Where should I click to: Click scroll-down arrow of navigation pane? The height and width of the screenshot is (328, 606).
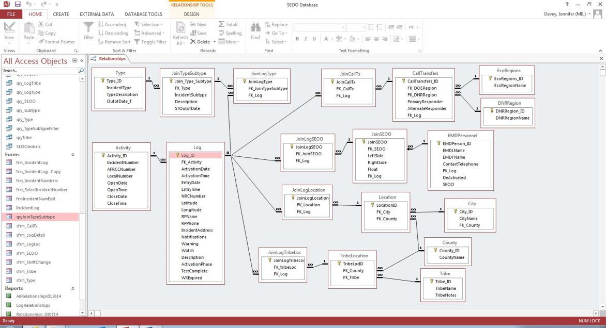(x=82, y=313)
